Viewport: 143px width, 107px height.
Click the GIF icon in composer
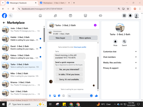click(63, 96)
